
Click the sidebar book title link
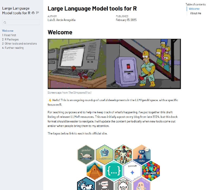16,11
